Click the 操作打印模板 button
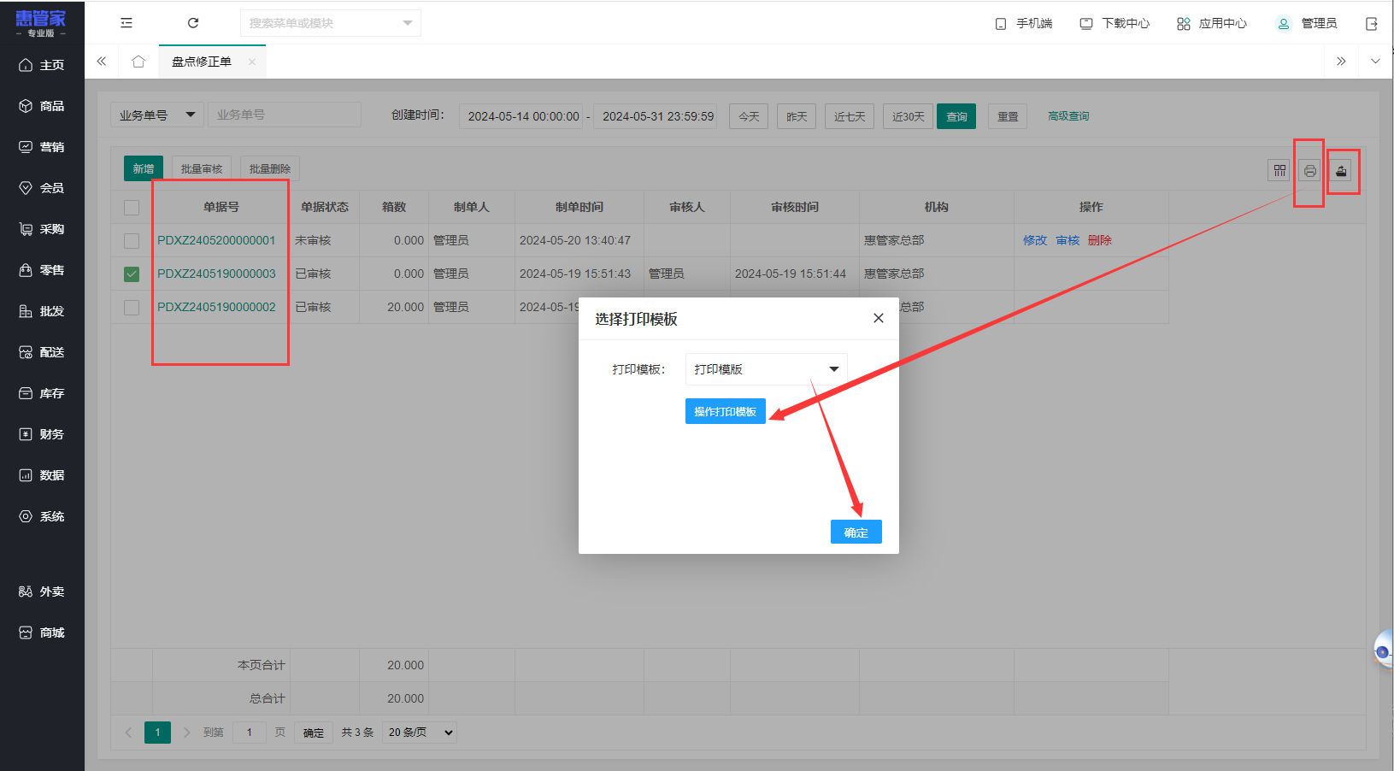 pyautogui.click(x=726, y=411)
